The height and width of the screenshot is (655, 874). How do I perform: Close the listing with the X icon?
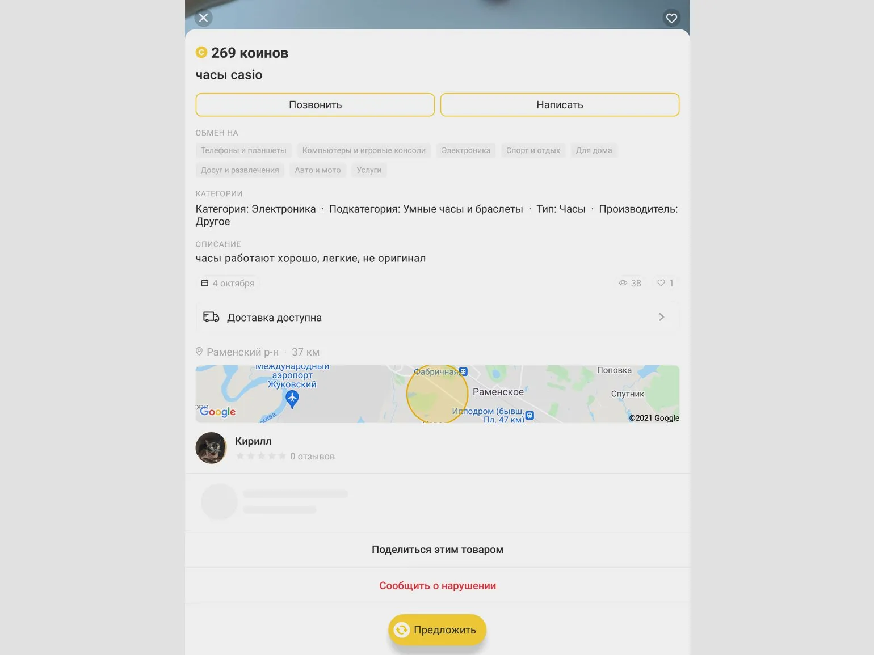204,18
